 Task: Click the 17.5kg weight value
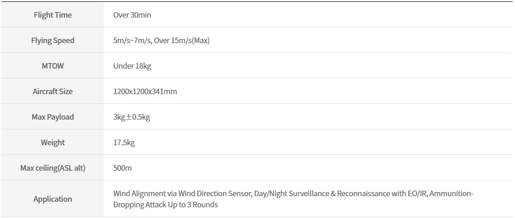tap(124, 142)
